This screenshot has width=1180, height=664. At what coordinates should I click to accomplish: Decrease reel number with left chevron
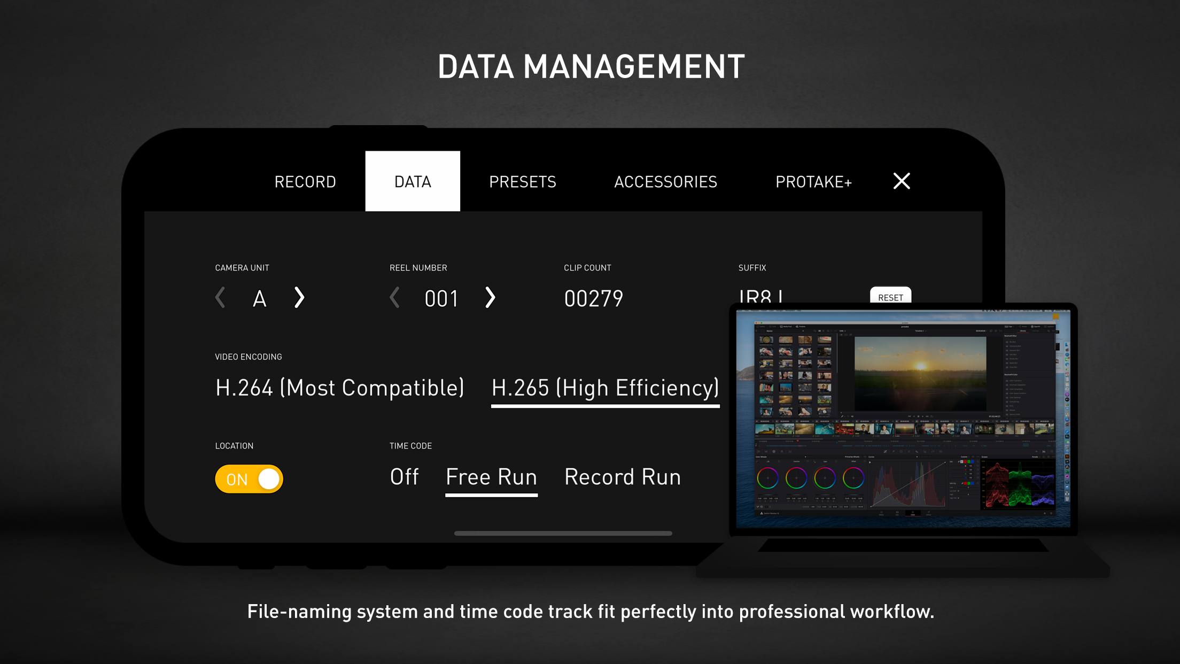(395, 298)
